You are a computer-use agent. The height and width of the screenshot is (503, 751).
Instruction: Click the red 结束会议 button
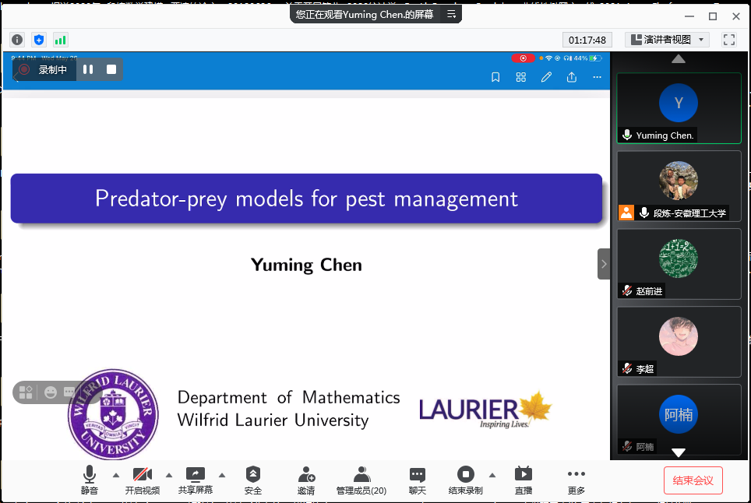[693, 480]
